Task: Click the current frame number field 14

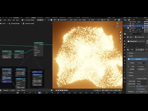Action: tap(97, 90)
